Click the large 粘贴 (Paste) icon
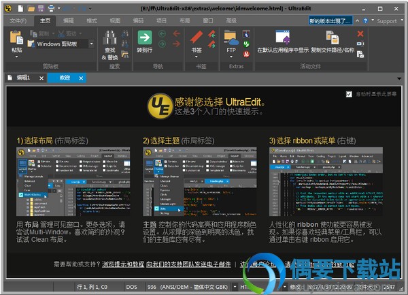Screen dimensions: 408x295 16,37
